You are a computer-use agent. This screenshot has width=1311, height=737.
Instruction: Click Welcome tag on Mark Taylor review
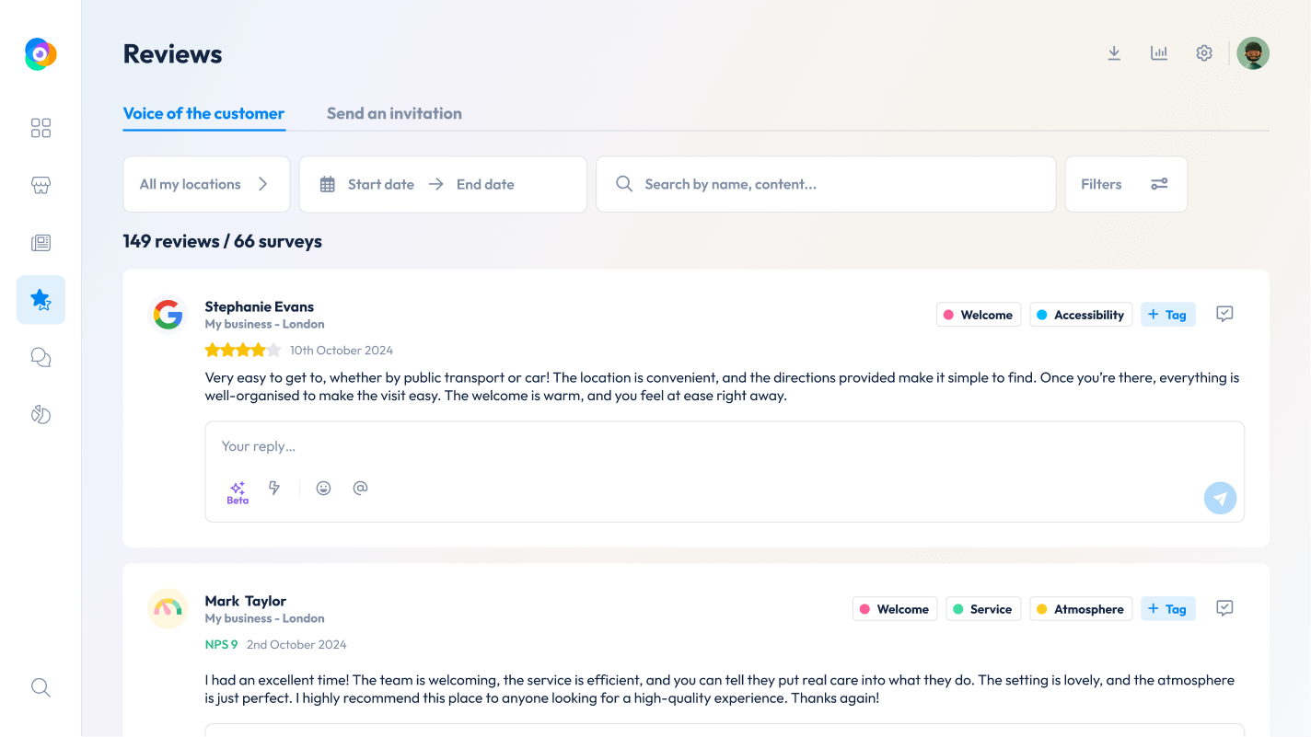point(895,609)
